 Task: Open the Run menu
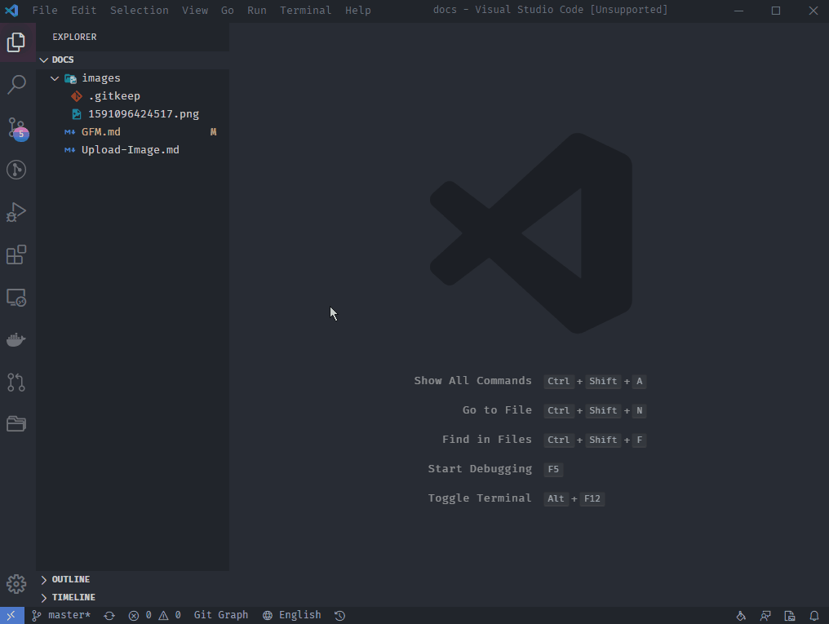(257, 10)
